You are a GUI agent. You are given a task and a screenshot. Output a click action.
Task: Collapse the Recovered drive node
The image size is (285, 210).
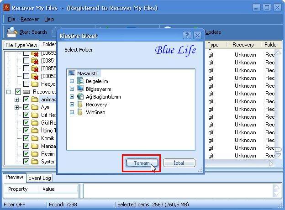[x=8, y=92]
